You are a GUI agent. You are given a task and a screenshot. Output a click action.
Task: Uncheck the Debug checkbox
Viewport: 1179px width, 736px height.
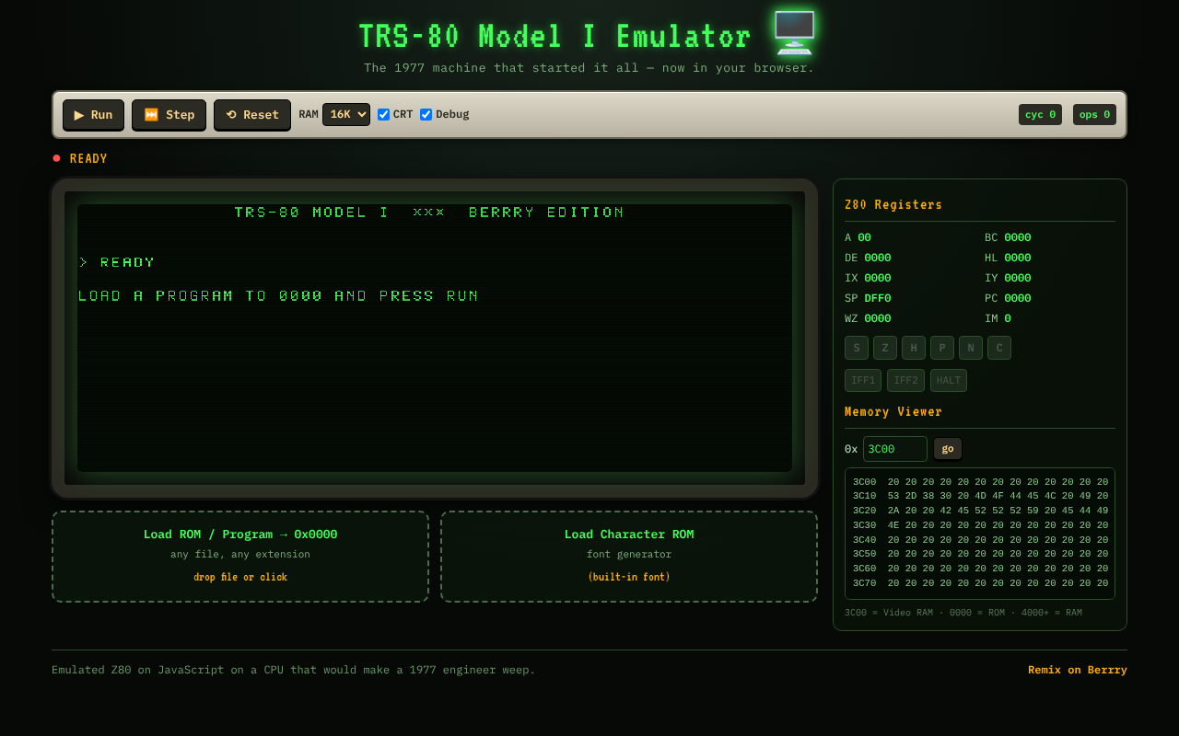pos(426,115)
